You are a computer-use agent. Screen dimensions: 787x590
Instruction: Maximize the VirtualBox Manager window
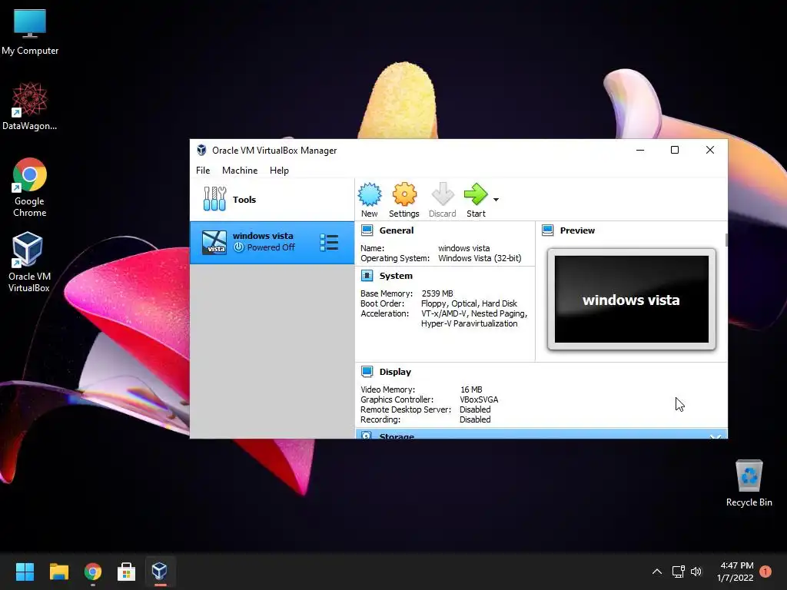[675, 150]
